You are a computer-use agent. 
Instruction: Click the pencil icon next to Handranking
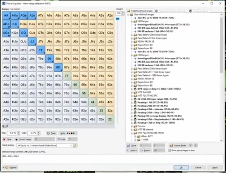click(x=75, y=146)
